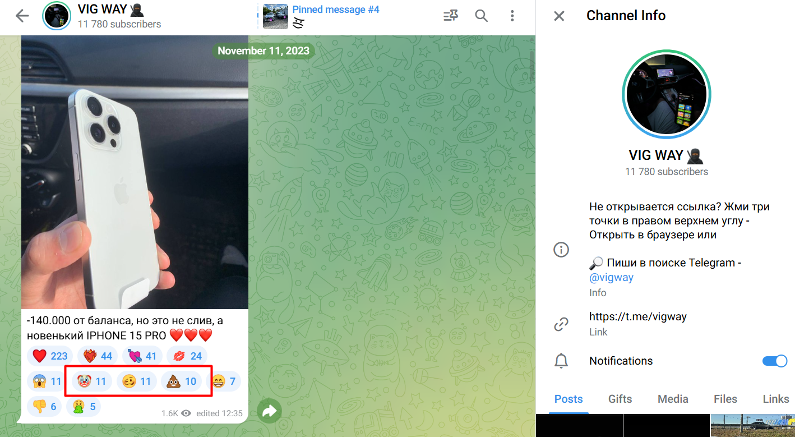
Task: Click the kiss mark reaction with 24
Action: 187,356
